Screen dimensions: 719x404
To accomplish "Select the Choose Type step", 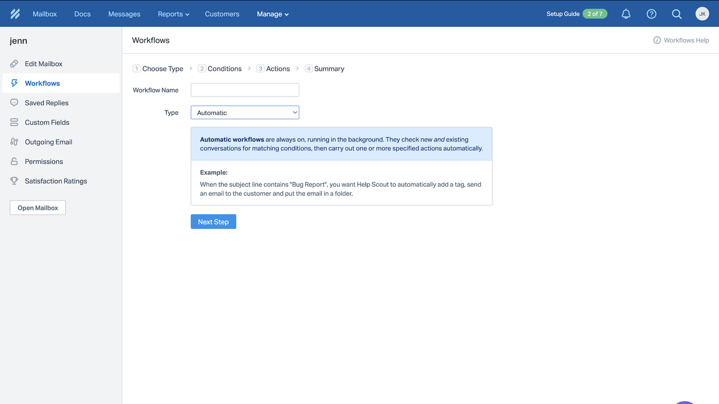I will 158,68.
